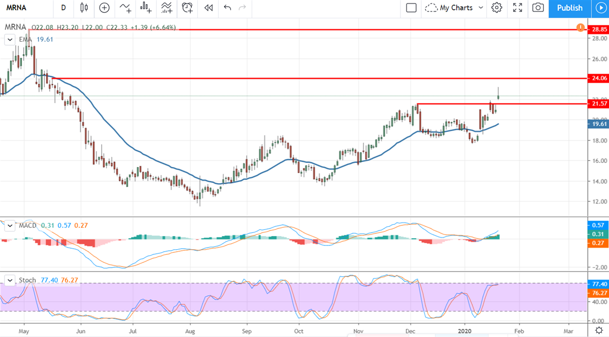
Task: Open the candlestick chart style selector
Action: (x=84, y=8)
